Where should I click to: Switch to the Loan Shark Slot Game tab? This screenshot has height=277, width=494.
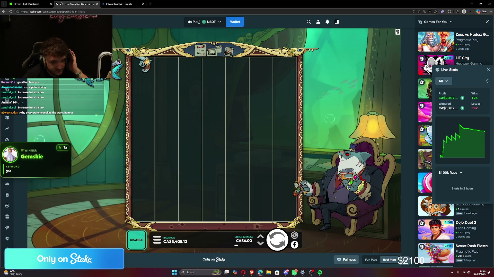[x=77, y=4]
